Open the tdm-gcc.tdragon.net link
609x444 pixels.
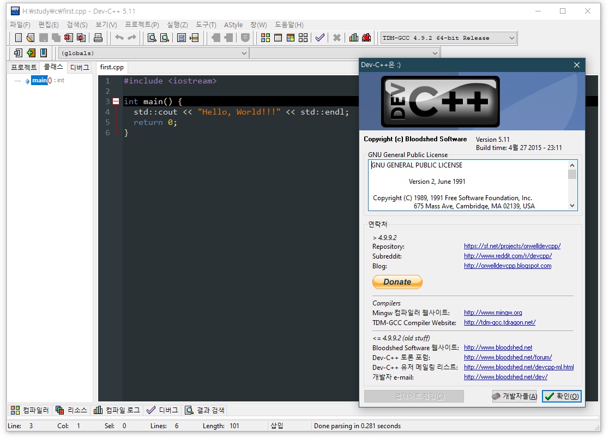point(500,322)
